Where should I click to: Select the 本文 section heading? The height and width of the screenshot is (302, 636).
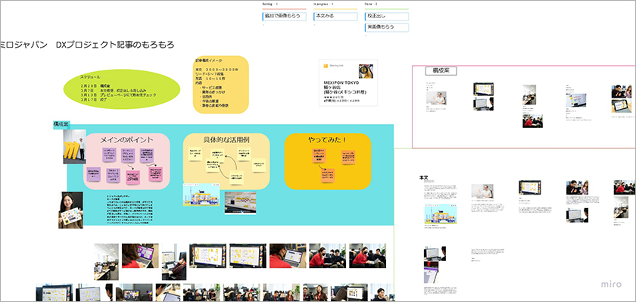[423, 178]
